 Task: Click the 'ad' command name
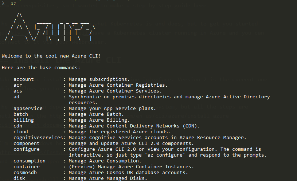click(16, 97)
